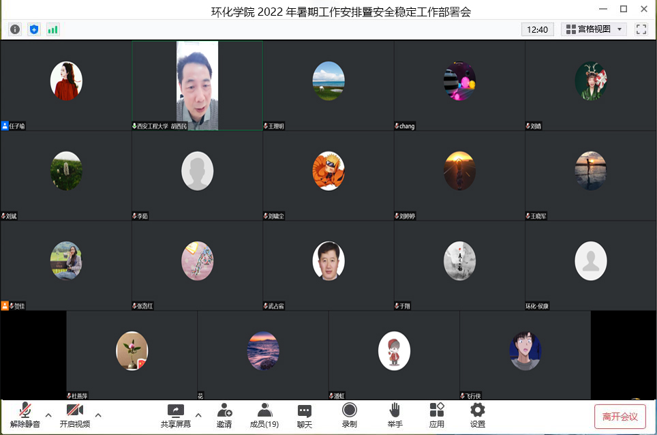Expand video options arrow beside 开启视频

pyautogui.click(x=98, y=415)
